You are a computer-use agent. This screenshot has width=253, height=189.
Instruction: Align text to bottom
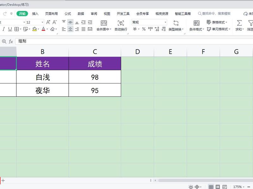click(77, 22)
